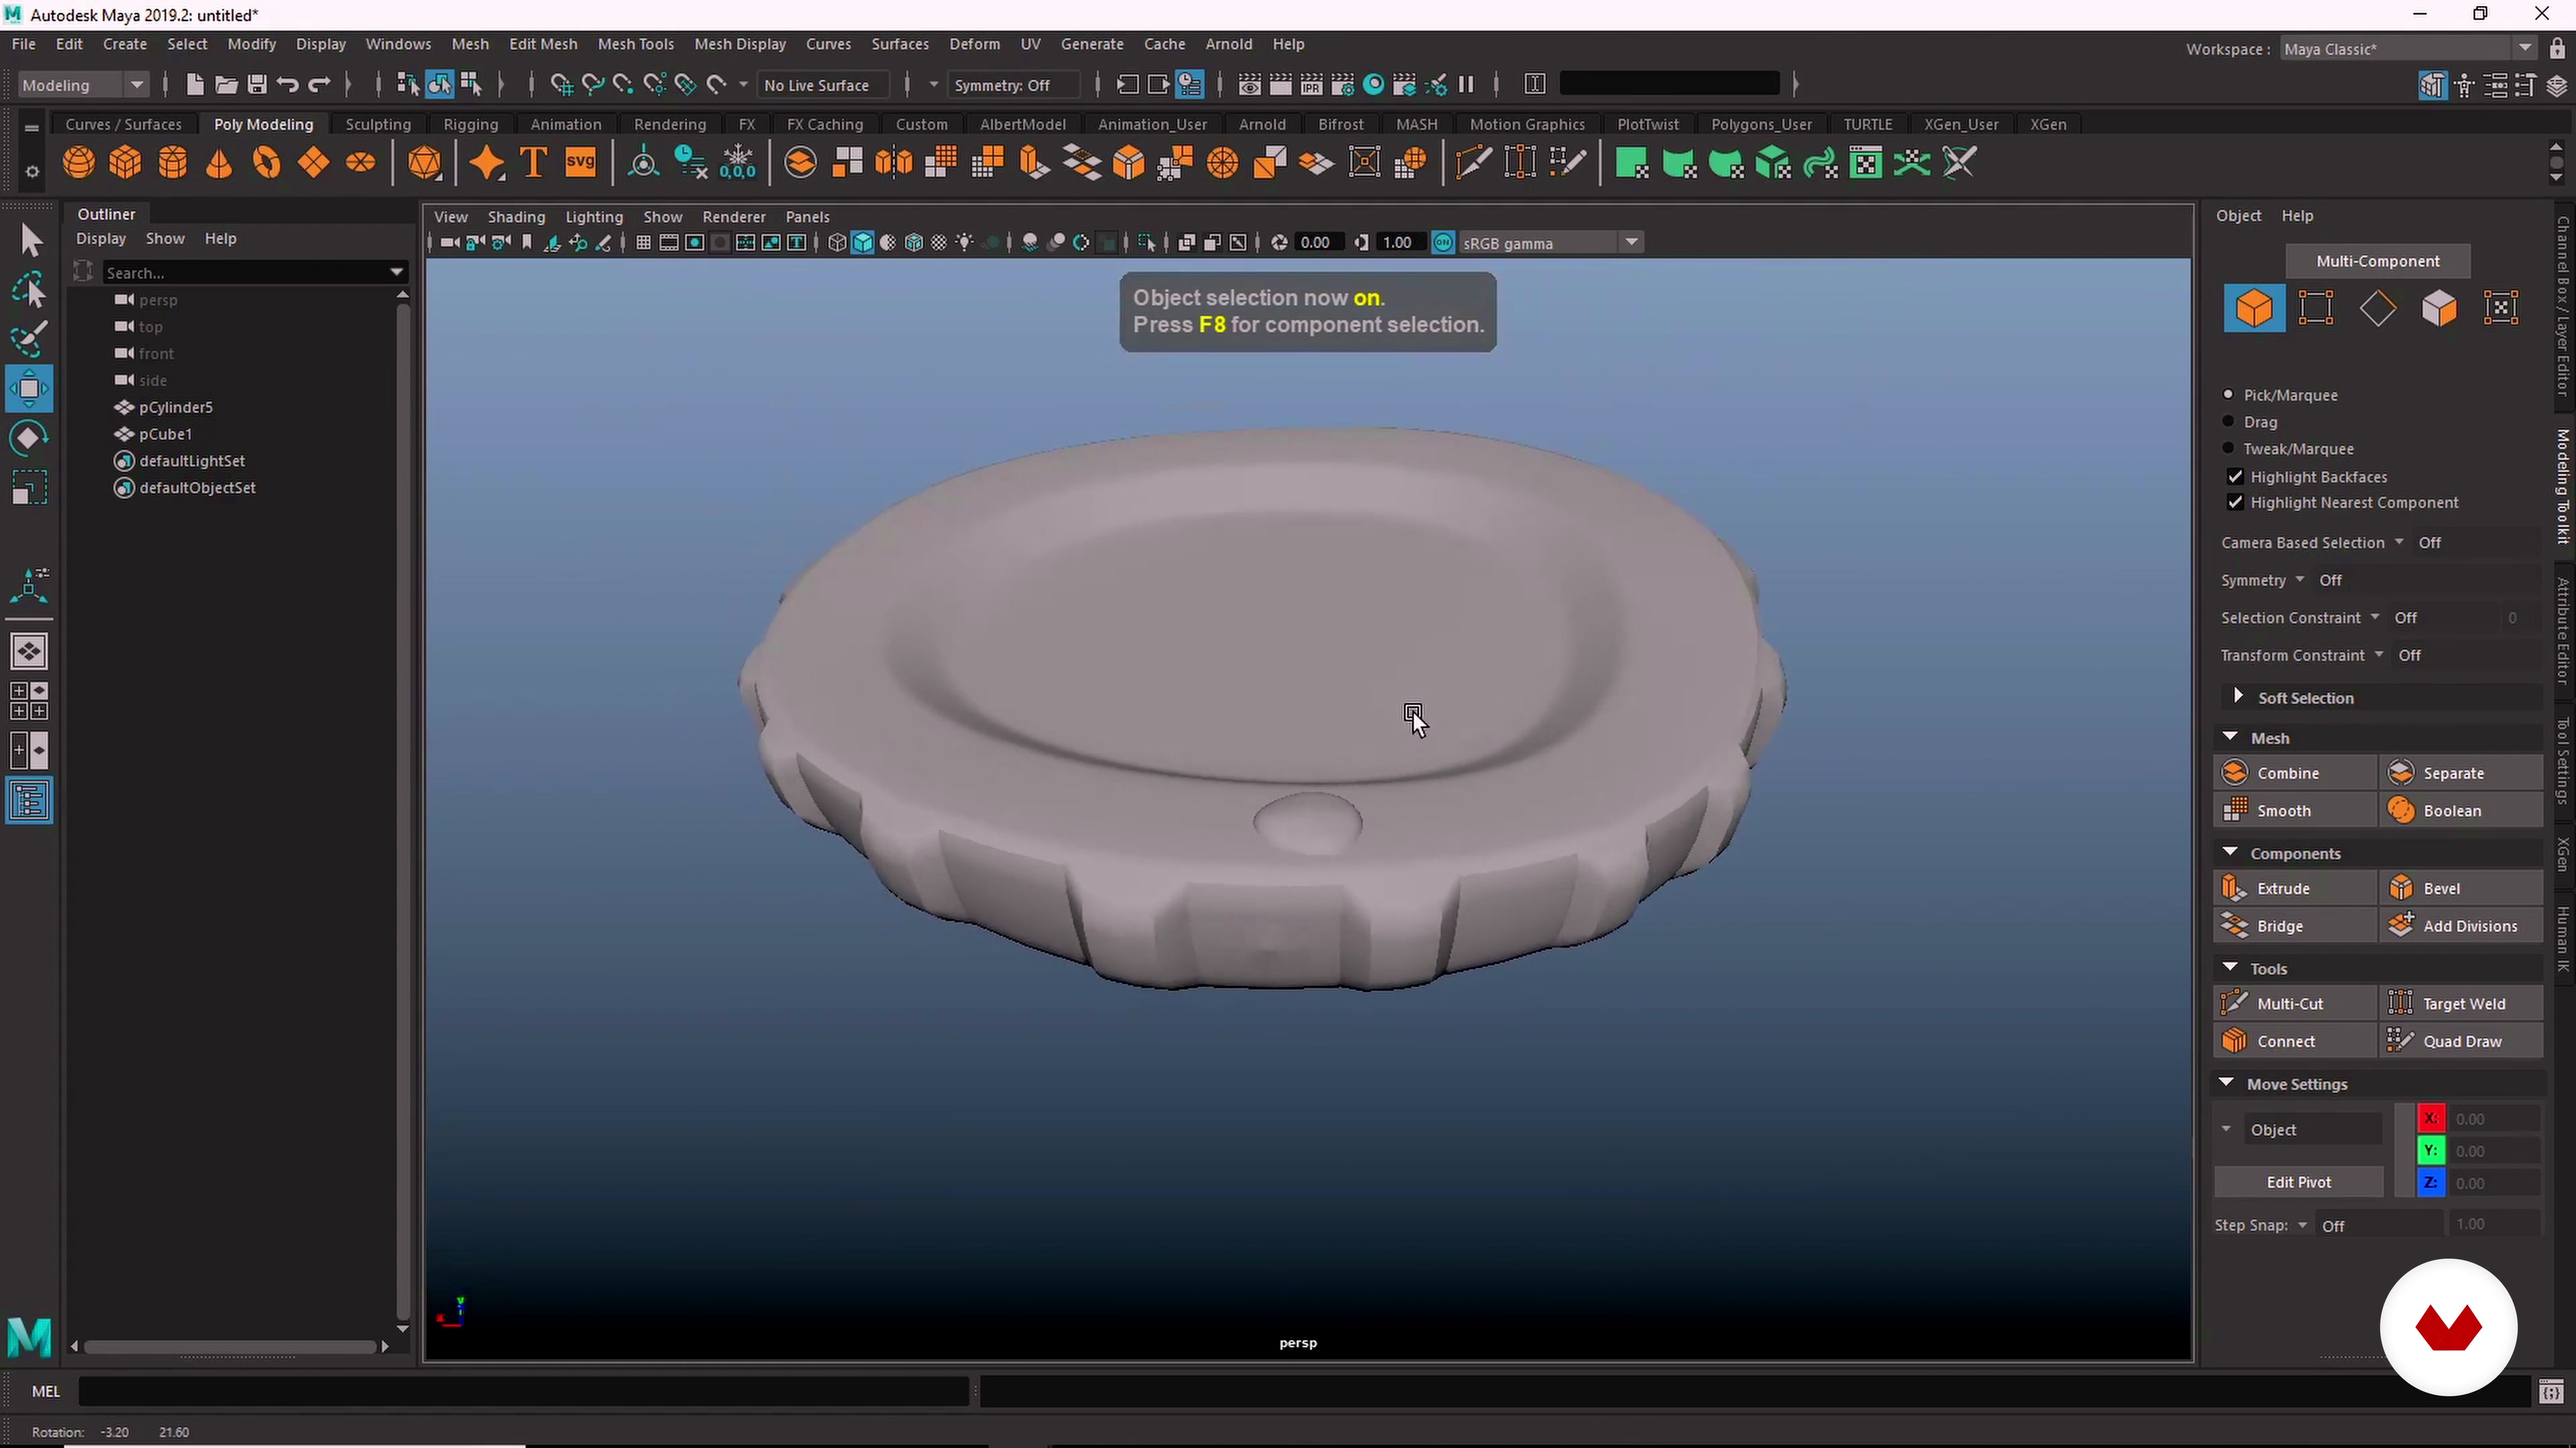The image size is (2576, 1448).
Task: Select the Drag radio option
Action: point(2228,422)
